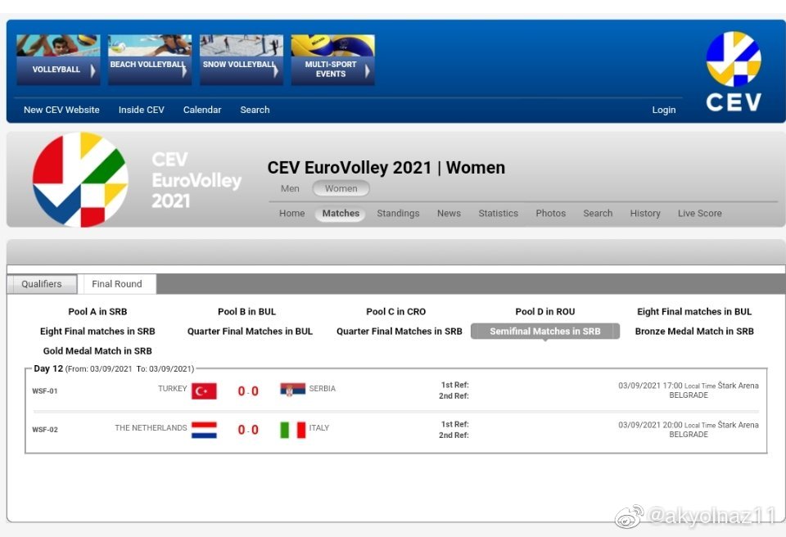The height and width of the screenshot is (537, 786).
Task: Click the Turkey flag icon
Action: 204,391
